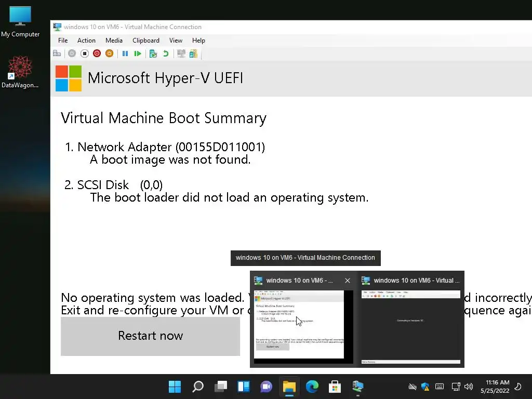The height and width of the screenshot is (399, 532).
Task: Click the volume speaker tray icon
Action: pos(469,387)
